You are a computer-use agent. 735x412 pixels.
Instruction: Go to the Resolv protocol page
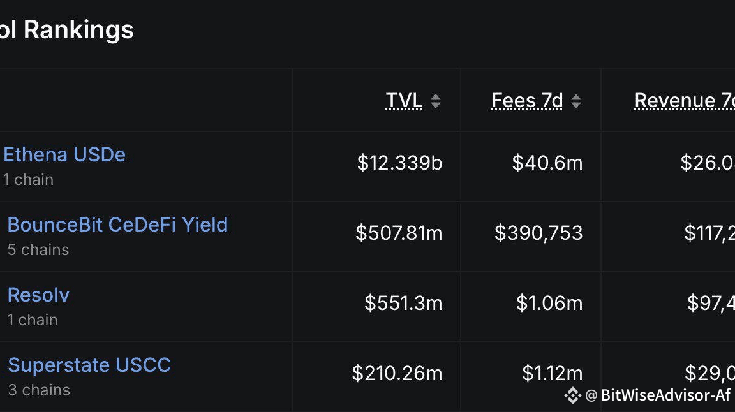[38, 295]
